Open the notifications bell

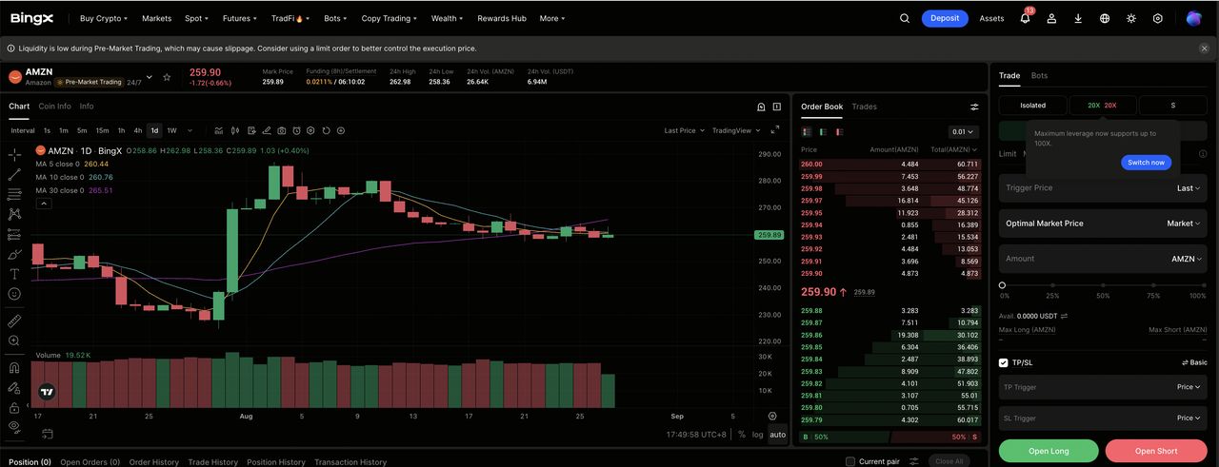[1025, 18]
